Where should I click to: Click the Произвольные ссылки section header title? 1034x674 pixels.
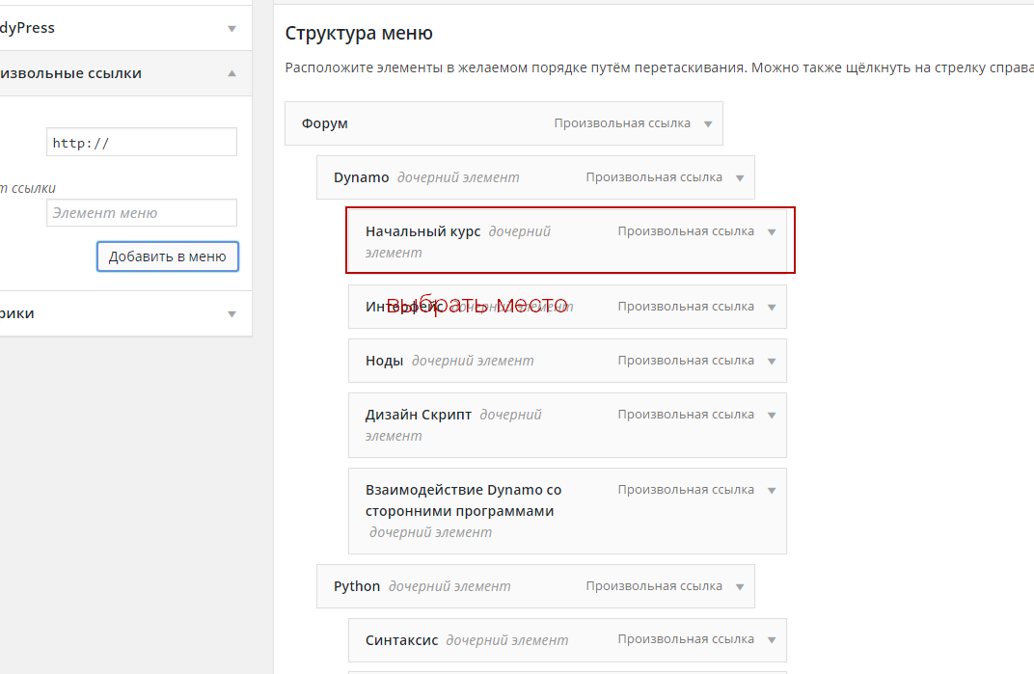tap(70, 73)
